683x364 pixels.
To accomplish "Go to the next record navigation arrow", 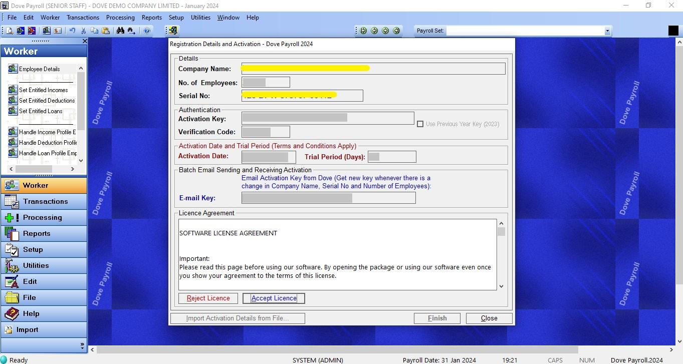I will [x=386, y=31].
